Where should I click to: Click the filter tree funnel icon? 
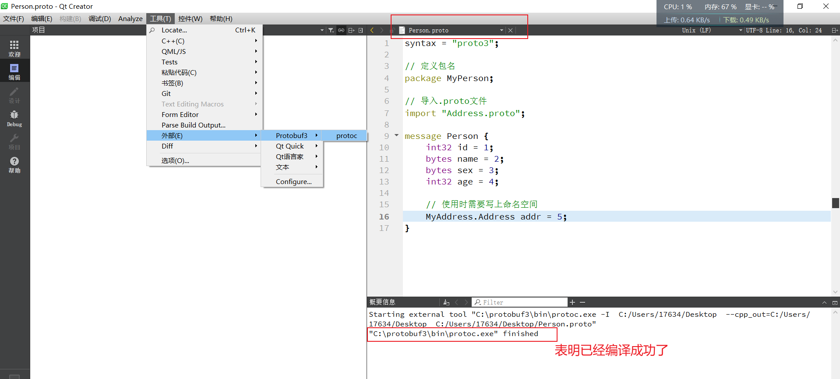[x=331, y=30]
